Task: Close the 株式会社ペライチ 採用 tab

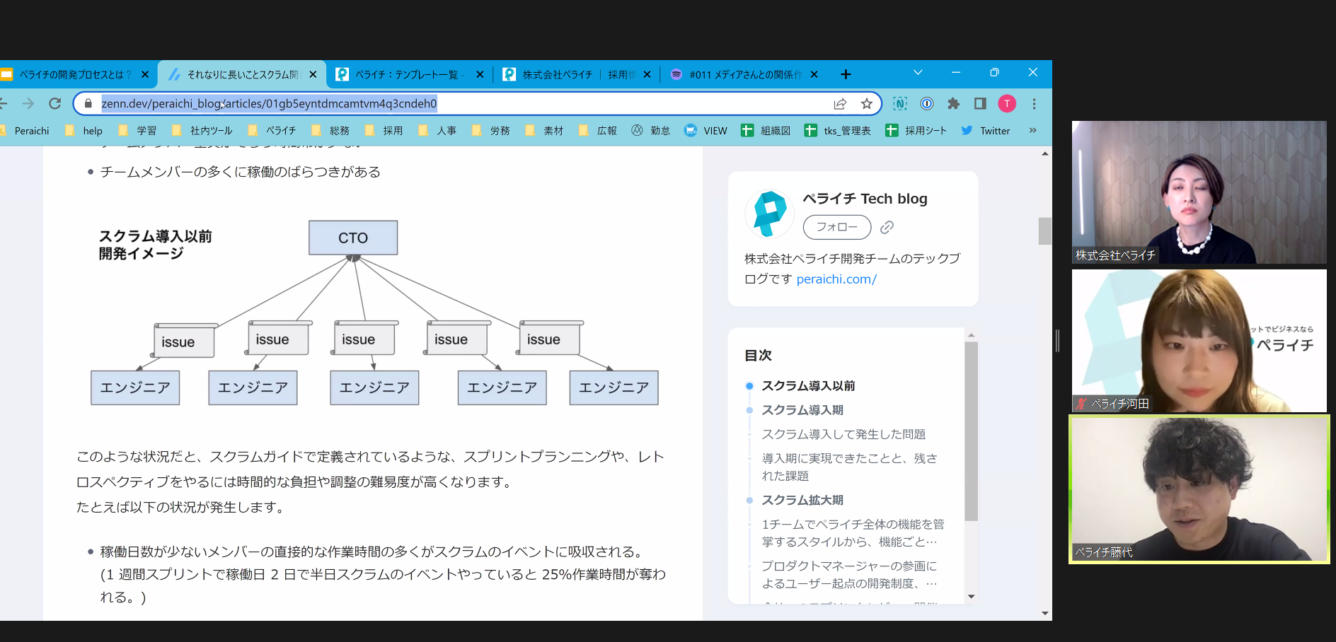Action: 647,74
